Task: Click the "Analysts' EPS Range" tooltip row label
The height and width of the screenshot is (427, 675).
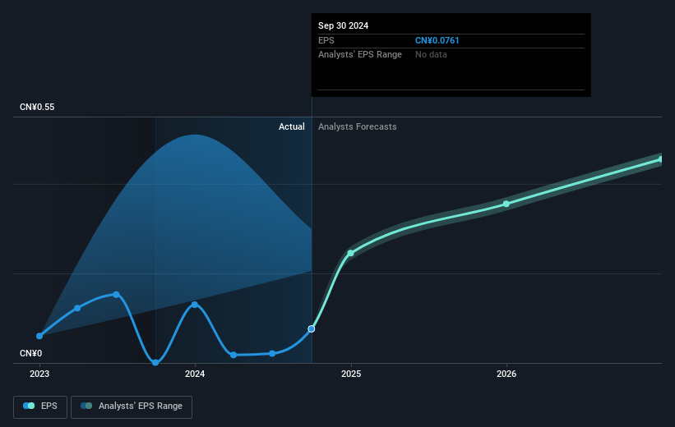Action: click(360, 55)
